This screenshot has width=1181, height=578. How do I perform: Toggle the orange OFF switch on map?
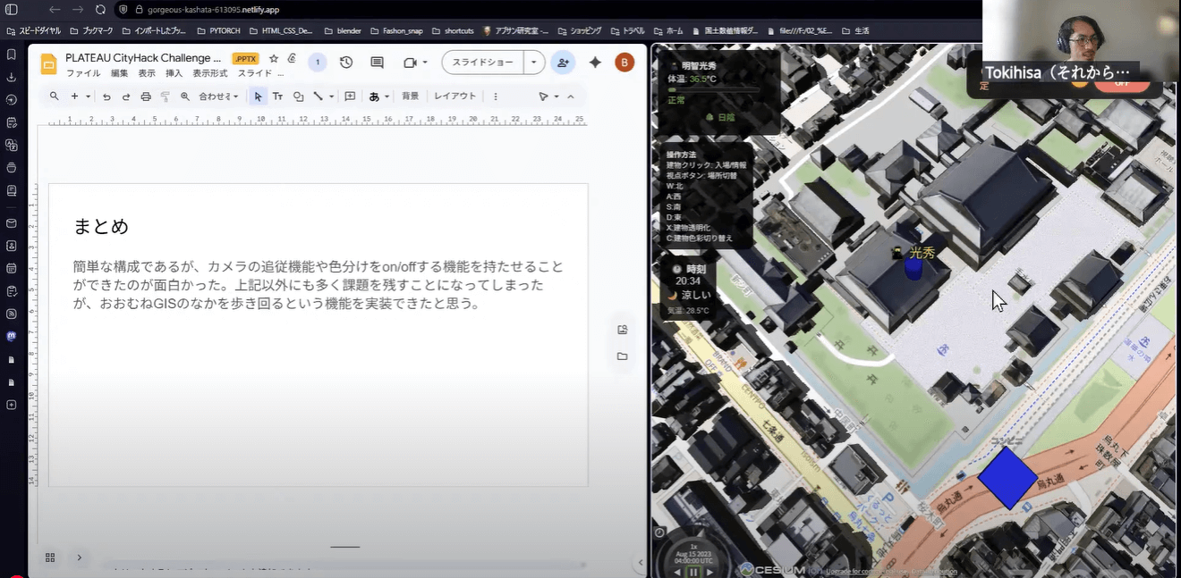pos(1122,84)
